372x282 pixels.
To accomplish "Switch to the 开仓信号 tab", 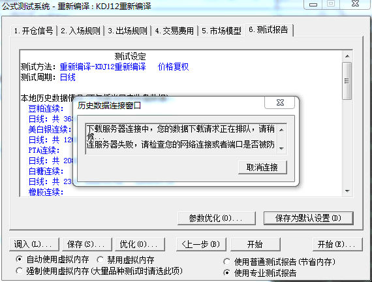I will (34, 31).
